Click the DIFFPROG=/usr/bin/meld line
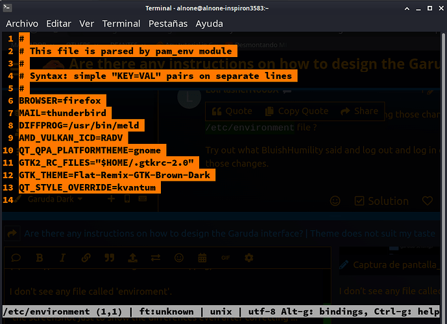Image resolution: width=447 pixels, height=324 pixels. pos(78,126)
